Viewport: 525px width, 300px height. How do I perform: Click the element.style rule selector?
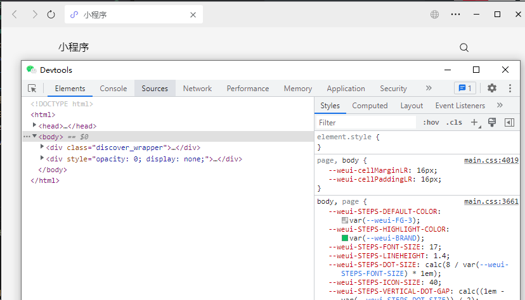[344, 137]
